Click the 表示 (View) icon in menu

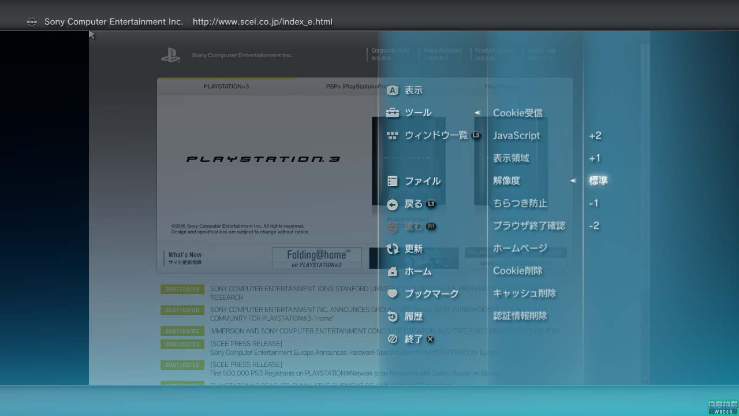(393, 91)
